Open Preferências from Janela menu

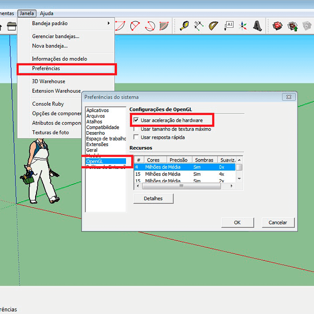(x=66, y=68)
